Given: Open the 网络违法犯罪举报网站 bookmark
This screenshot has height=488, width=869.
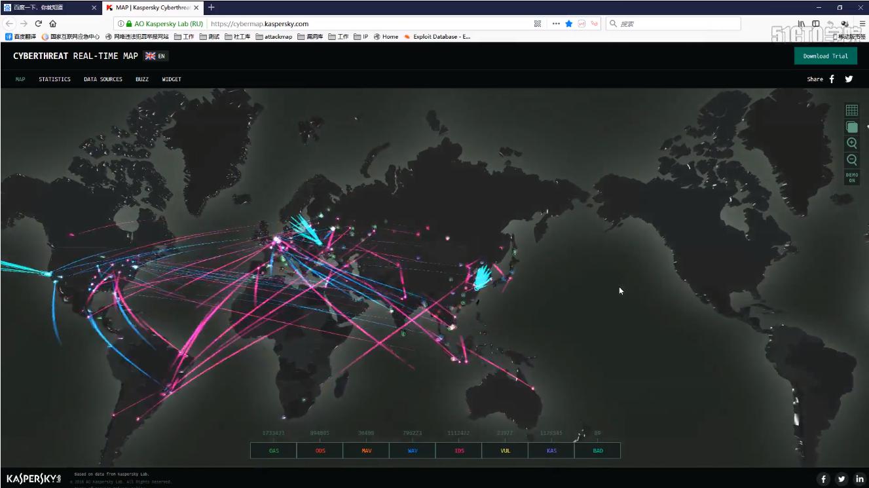Looking at the screenshot, I should 137,37.
